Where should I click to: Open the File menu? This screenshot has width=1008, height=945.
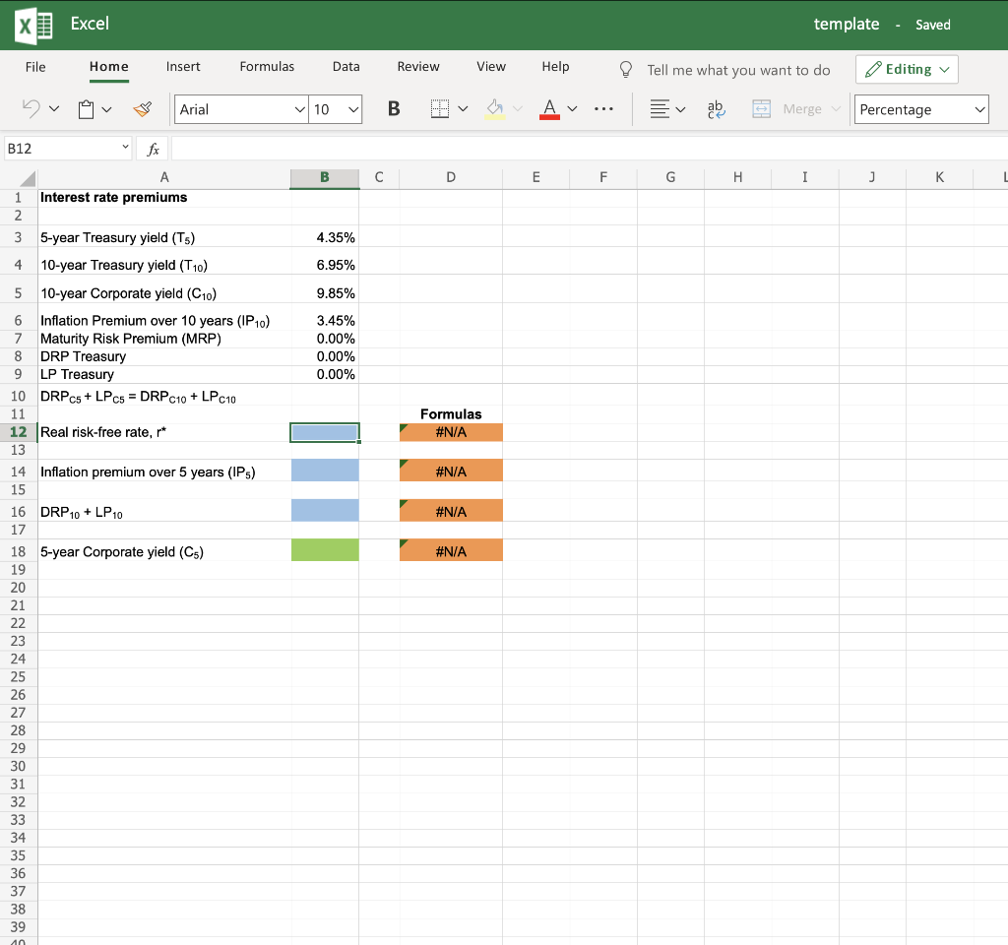click(x=35, y=67)
